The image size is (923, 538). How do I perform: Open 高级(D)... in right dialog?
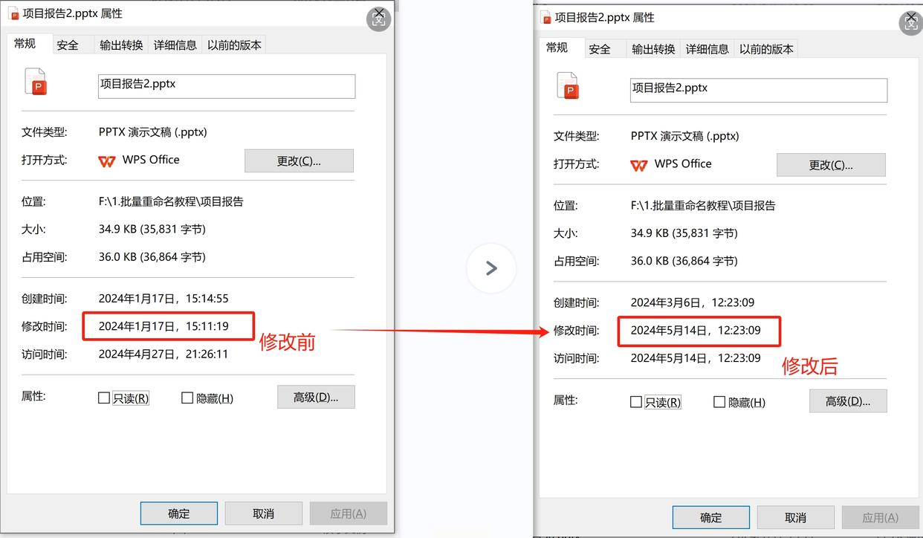pos(848,401)
